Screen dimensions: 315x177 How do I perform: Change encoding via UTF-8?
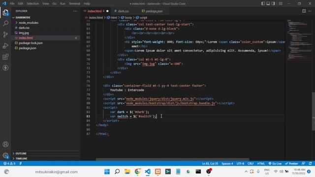pyautogui.click(x=240, y=164)
